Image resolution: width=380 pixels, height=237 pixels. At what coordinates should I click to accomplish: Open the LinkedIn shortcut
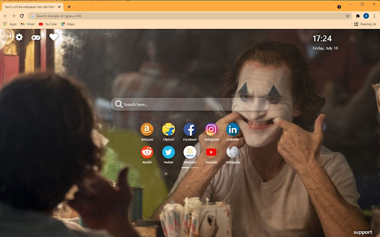click(x=233, y=129)
